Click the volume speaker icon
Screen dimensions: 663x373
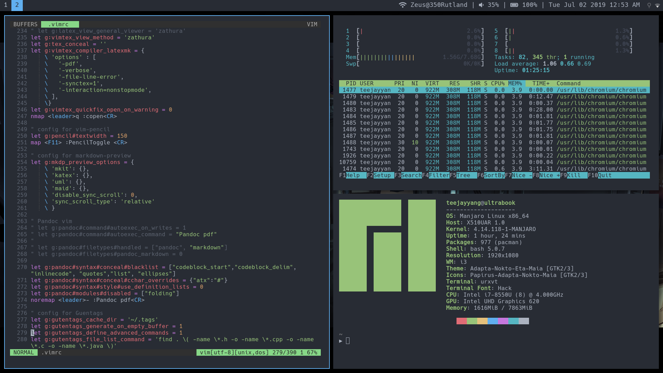(x=481, y=5)
